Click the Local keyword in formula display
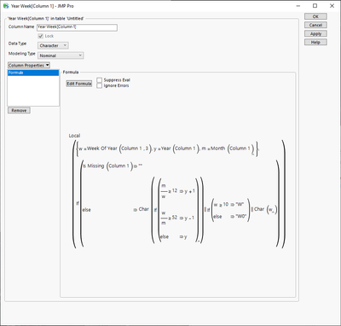 74,136
